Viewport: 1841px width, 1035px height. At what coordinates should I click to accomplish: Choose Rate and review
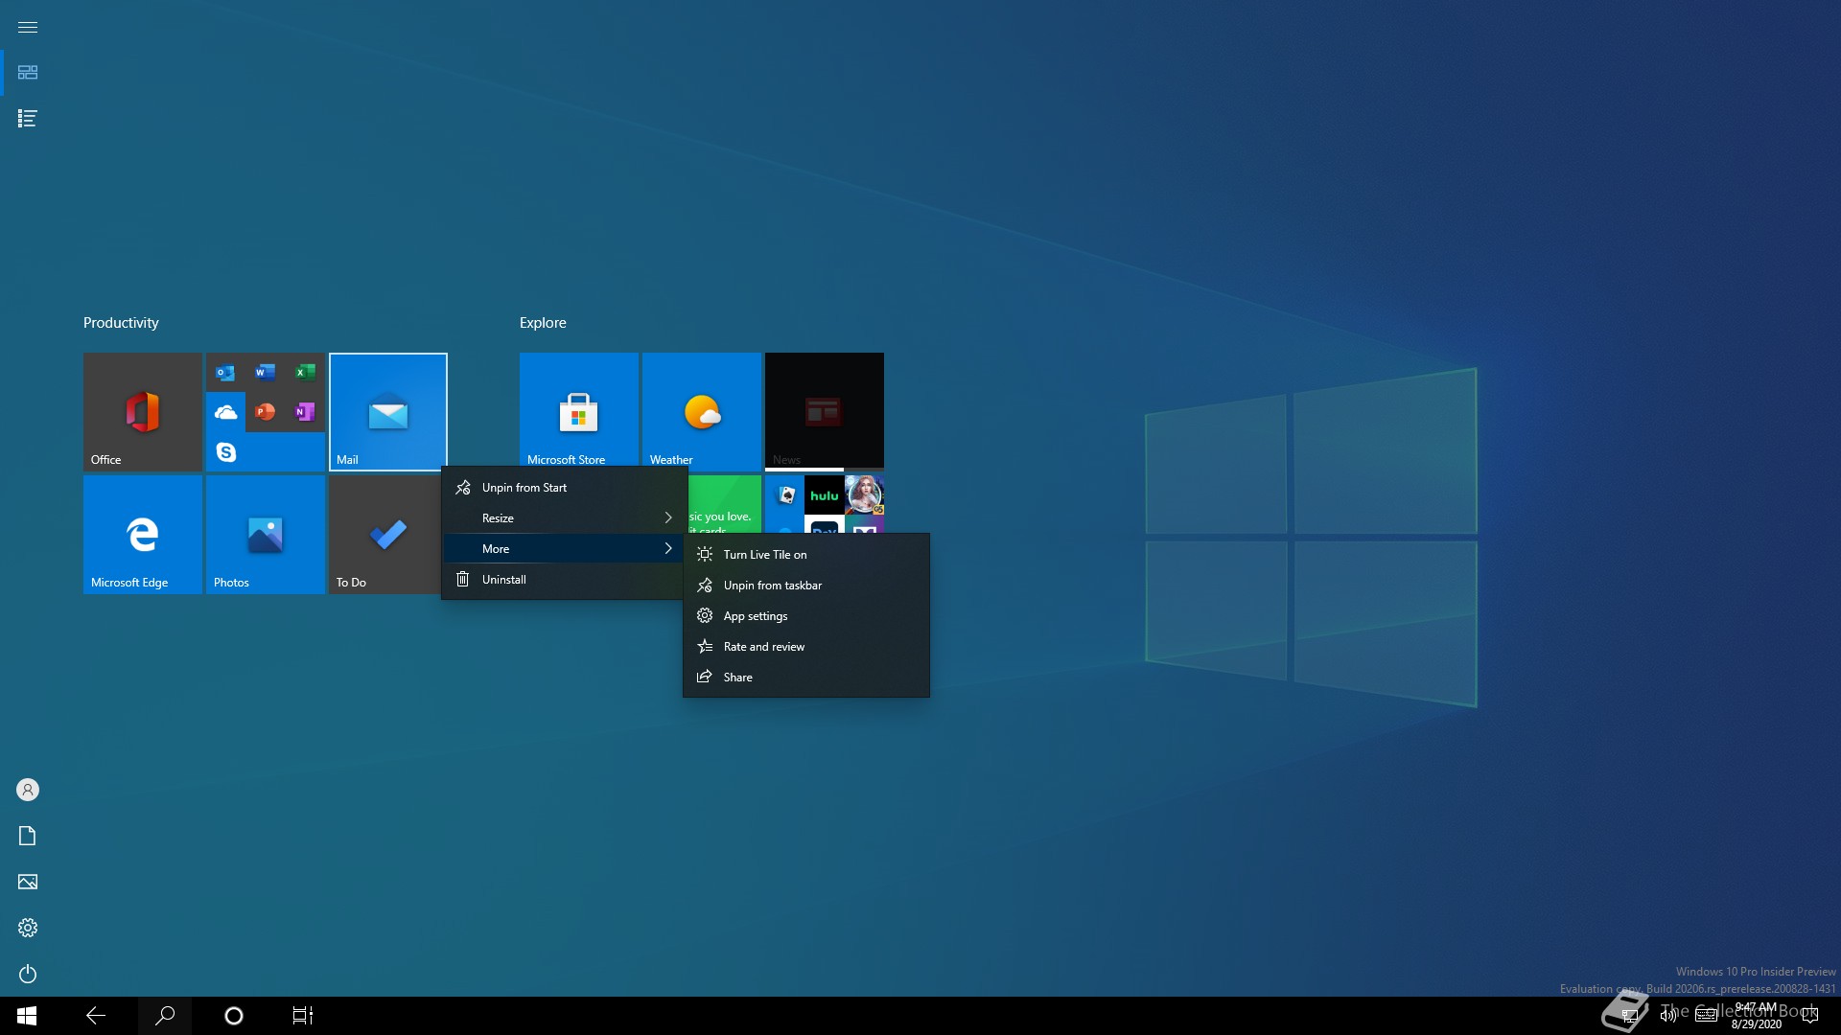[806, 647]
